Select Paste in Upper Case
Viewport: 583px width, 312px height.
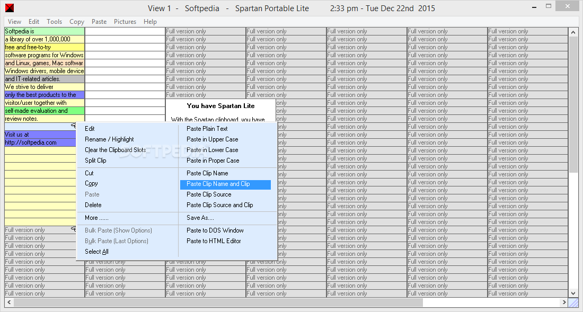click(x=213, y=139)
